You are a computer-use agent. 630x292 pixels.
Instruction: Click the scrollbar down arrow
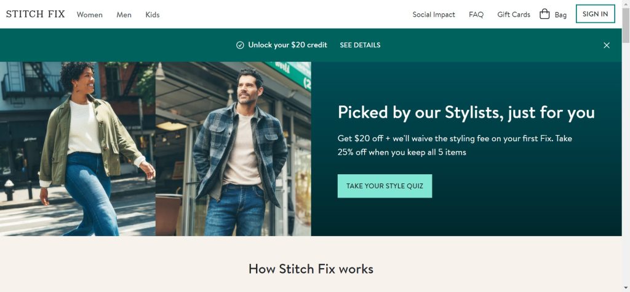[626, 288]
